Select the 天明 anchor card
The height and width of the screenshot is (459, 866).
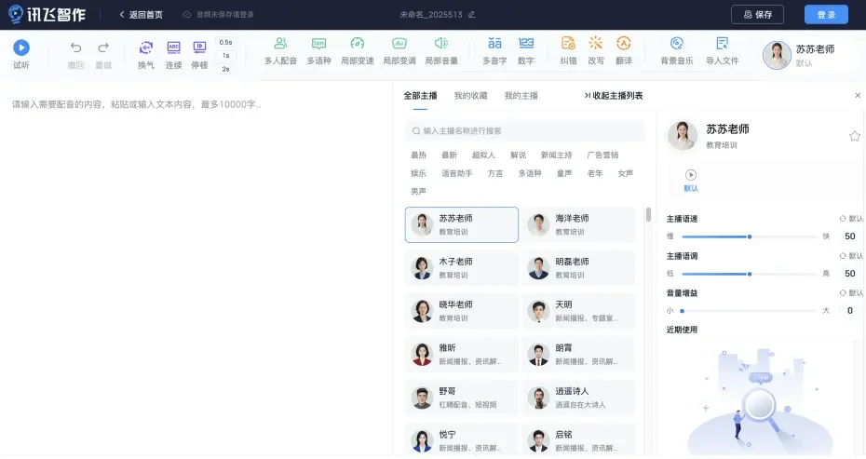coord(578,311)
